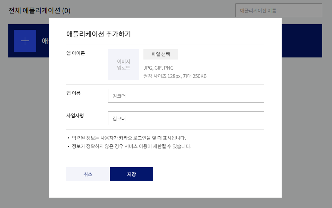The width and height of the screenshot is (332, 208).
Task: Click the 이미지 업로드 icon placeholder
Action: [123, 65]
